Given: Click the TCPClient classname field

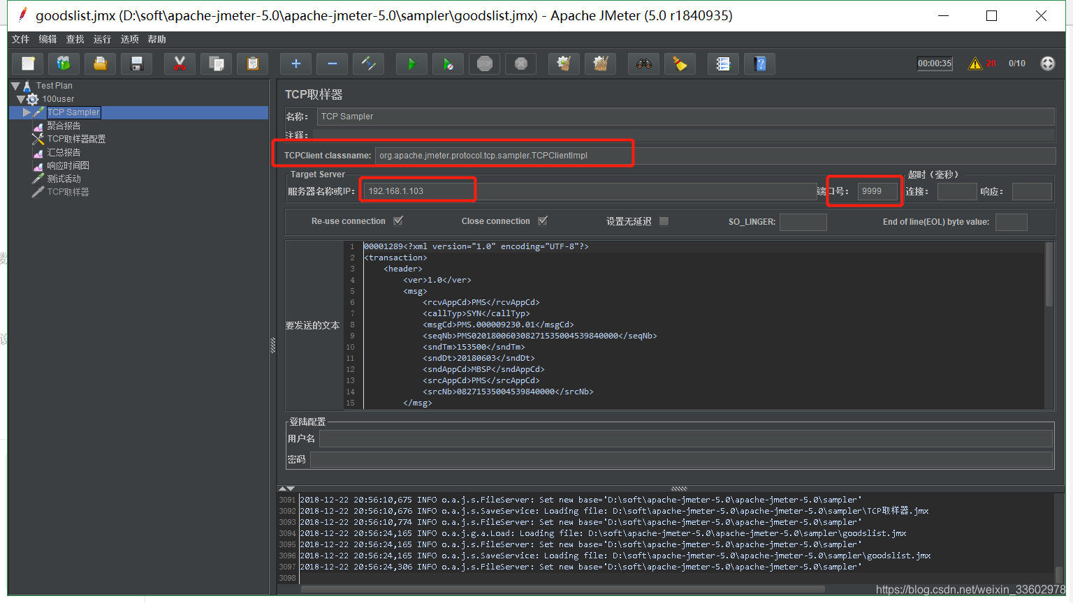Looking at the screenshot, I should click(715, 156).
